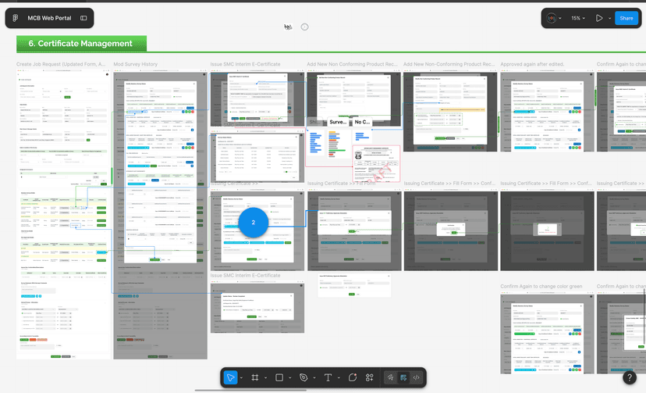Select the 6. Certificate Management section label
Screen dimensions: 646x393
click(x=82, y=44)
